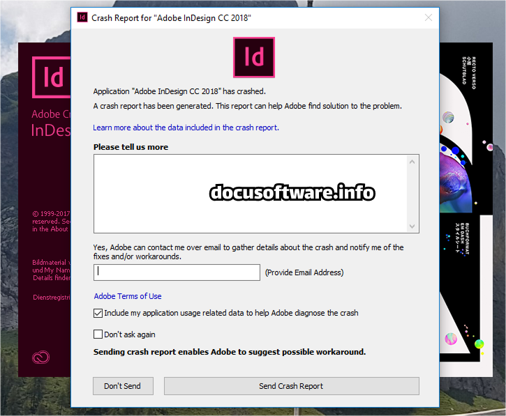Focus the 'Please tell us more' text area
The height and width of the screenshot is (416, 506).
click(250, 193)
